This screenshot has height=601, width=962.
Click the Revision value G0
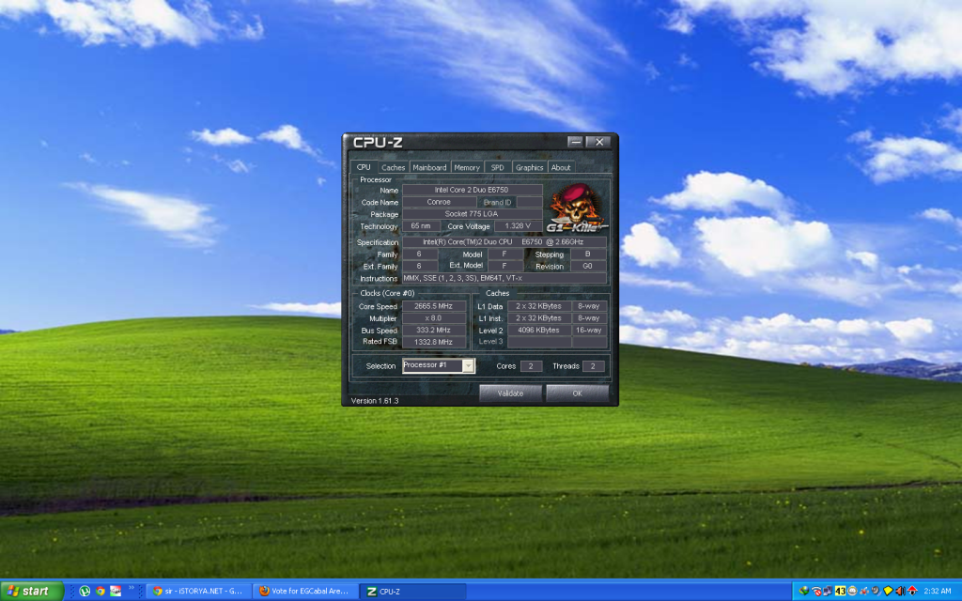pos(588,266)
